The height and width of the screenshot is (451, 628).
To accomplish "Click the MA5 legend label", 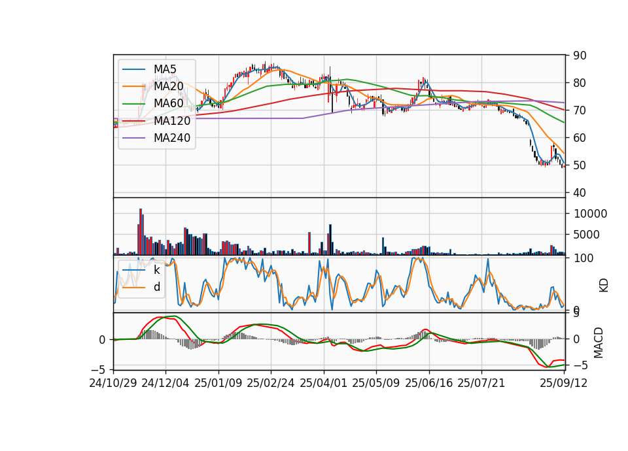I will 165,69.
